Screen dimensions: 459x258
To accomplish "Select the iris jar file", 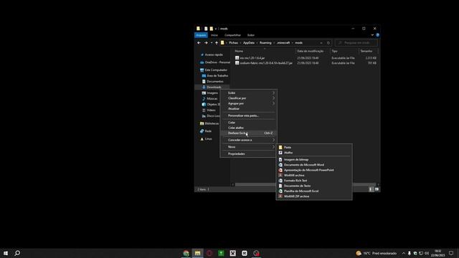I will pos(252,58).
